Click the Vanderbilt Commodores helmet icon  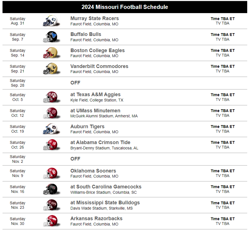50,69
